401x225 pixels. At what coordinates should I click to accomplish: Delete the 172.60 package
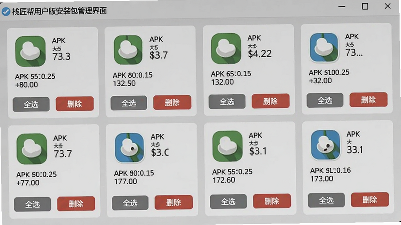(x=272, y=201)
